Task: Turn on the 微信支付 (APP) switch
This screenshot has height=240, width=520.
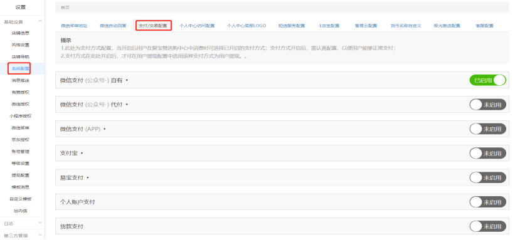Action: point(487,129)
